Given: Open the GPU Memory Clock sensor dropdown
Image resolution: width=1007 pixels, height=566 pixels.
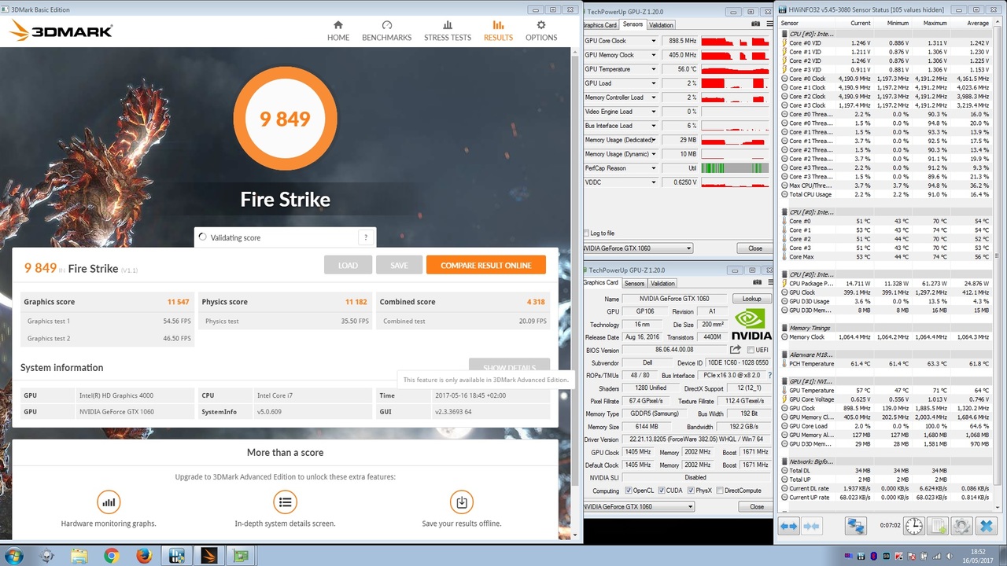Looking at the screenshot, I should point(653,55).
